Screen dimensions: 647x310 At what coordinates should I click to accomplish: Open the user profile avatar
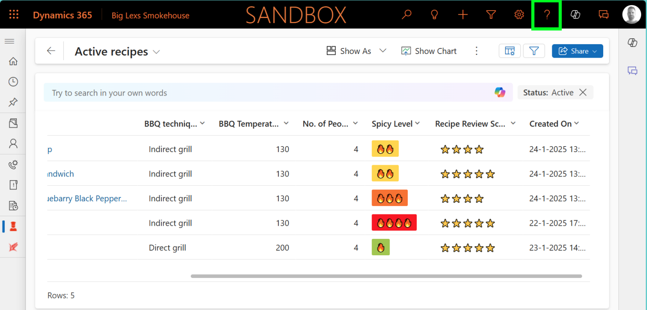631,15
